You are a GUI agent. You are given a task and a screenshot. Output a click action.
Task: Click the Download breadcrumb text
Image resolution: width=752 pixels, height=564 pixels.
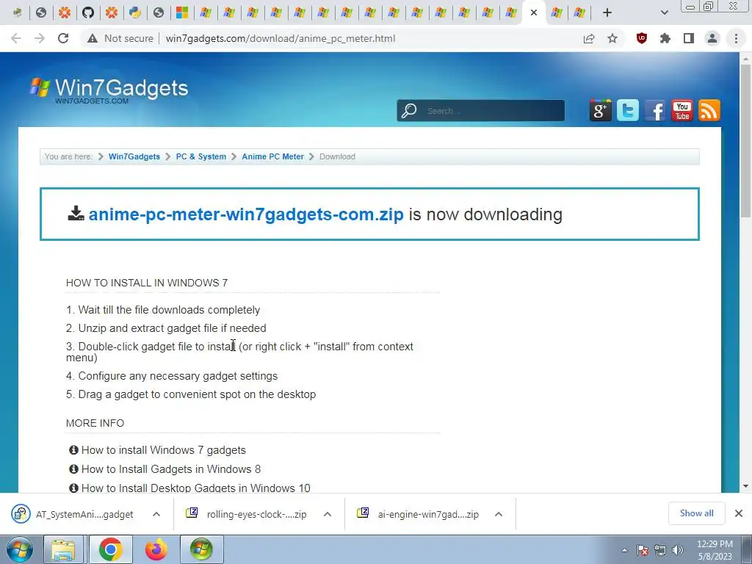[x=337, y=157]
